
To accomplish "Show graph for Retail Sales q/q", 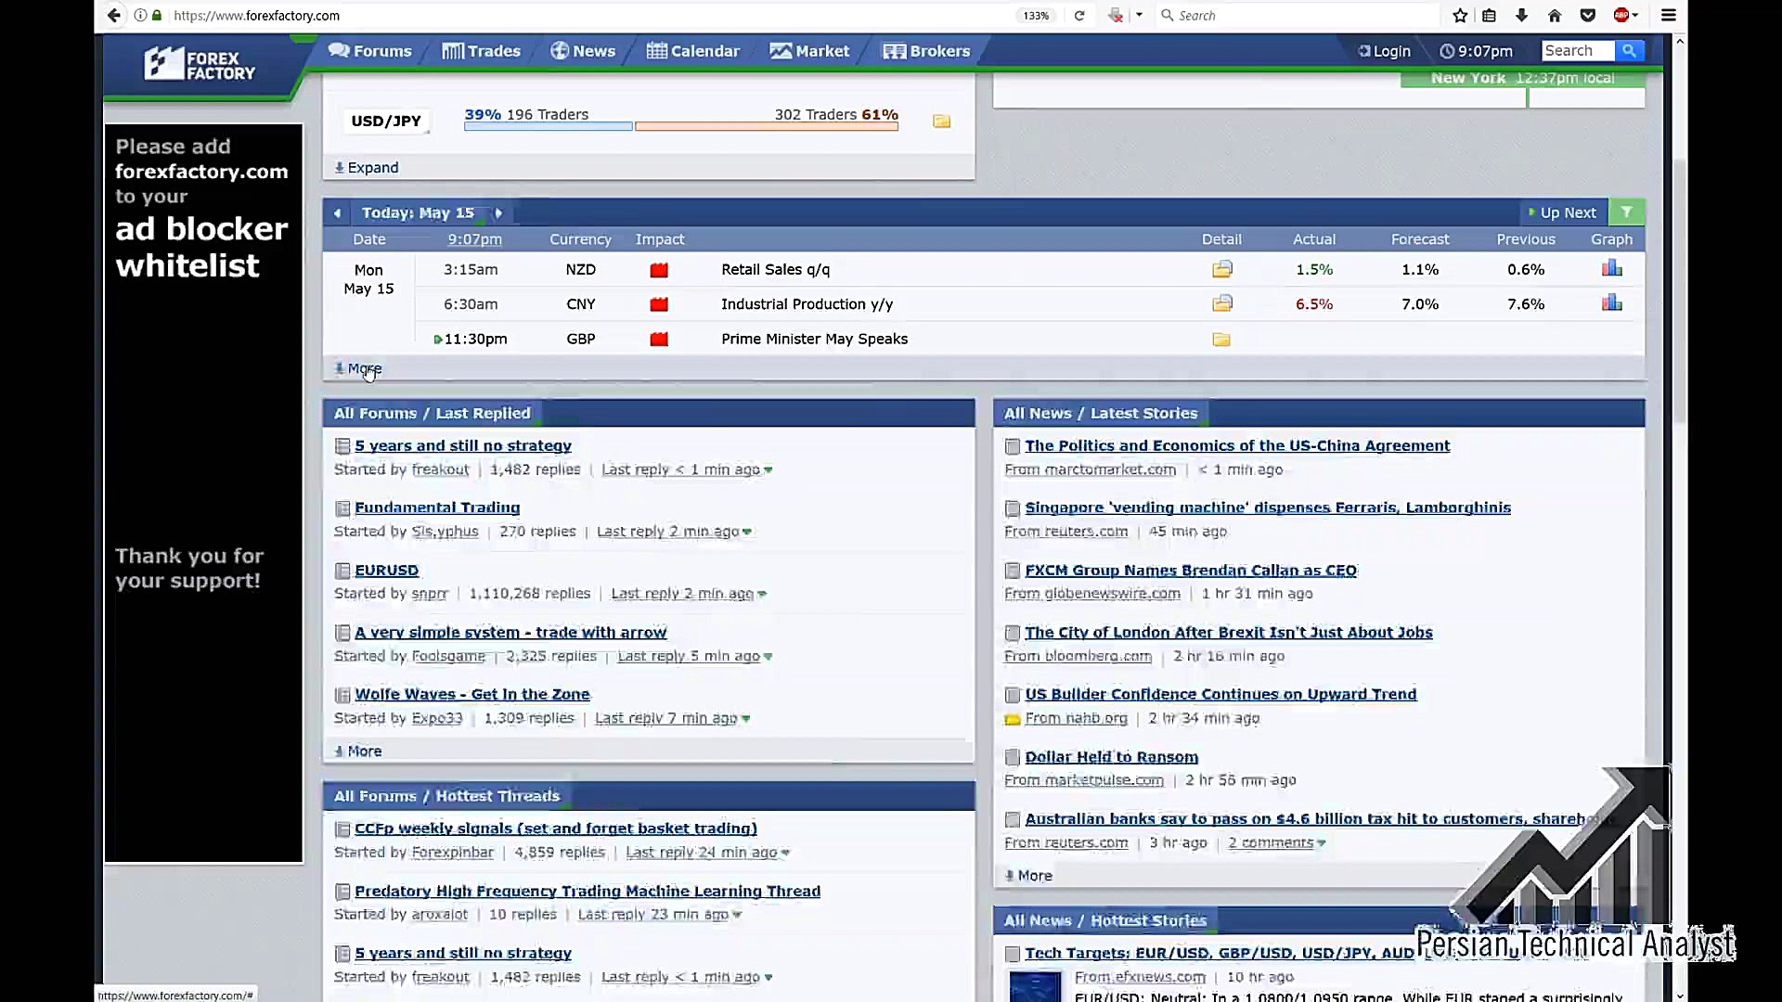I will pyautogui.click(x=1612, y=268).
